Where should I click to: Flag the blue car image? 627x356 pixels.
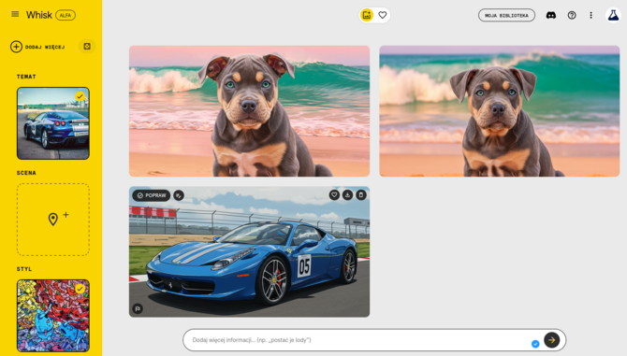click(138, 308)
